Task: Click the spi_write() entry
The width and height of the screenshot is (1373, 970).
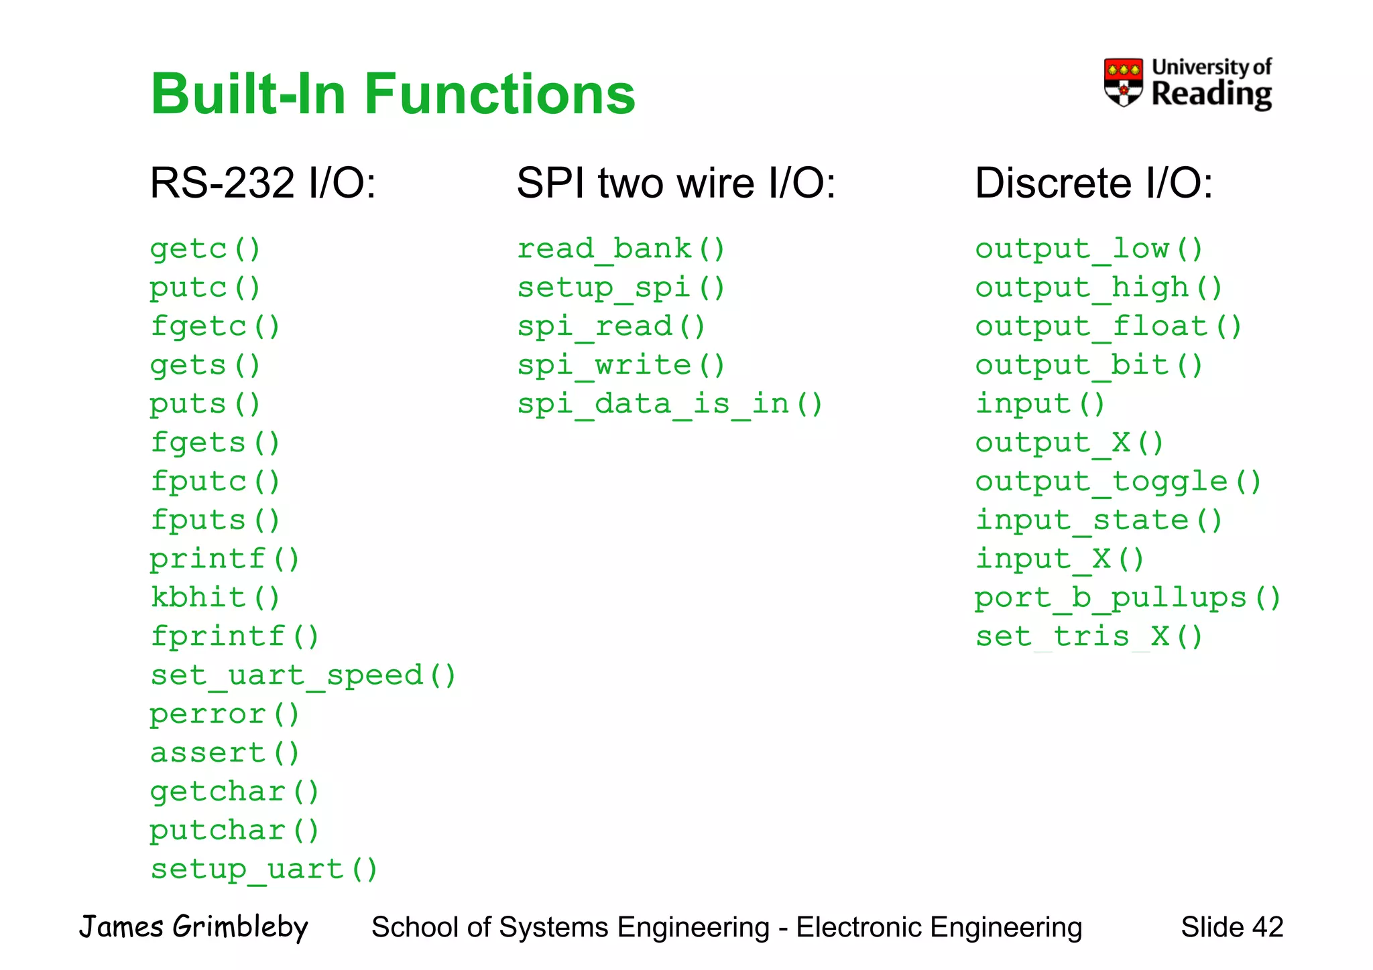Action: pos(621,366)
